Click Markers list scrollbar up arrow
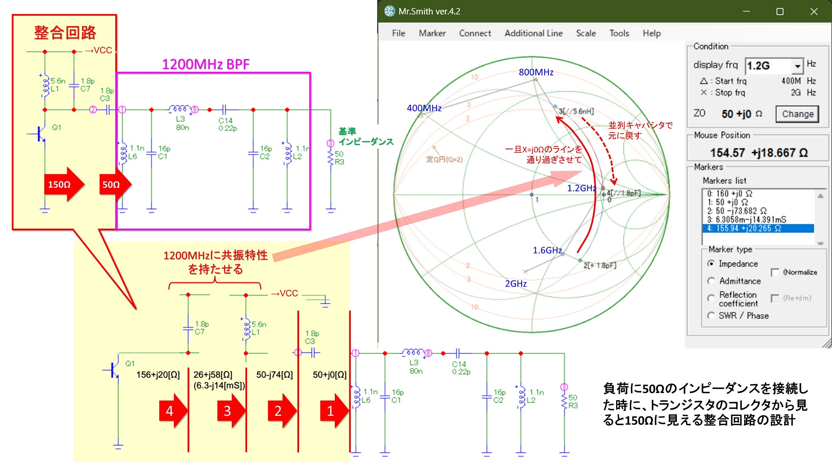The width and height of the screenshot is (832, 468). click(x=820, y=196)
